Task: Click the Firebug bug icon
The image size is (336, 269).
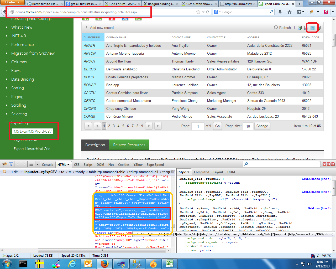Action: tap(4, 164)
